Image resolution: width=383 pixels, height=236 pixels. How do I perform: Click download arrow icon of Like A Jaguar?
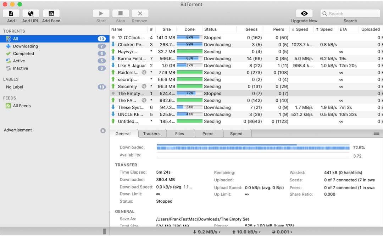[x=113, y=66]
